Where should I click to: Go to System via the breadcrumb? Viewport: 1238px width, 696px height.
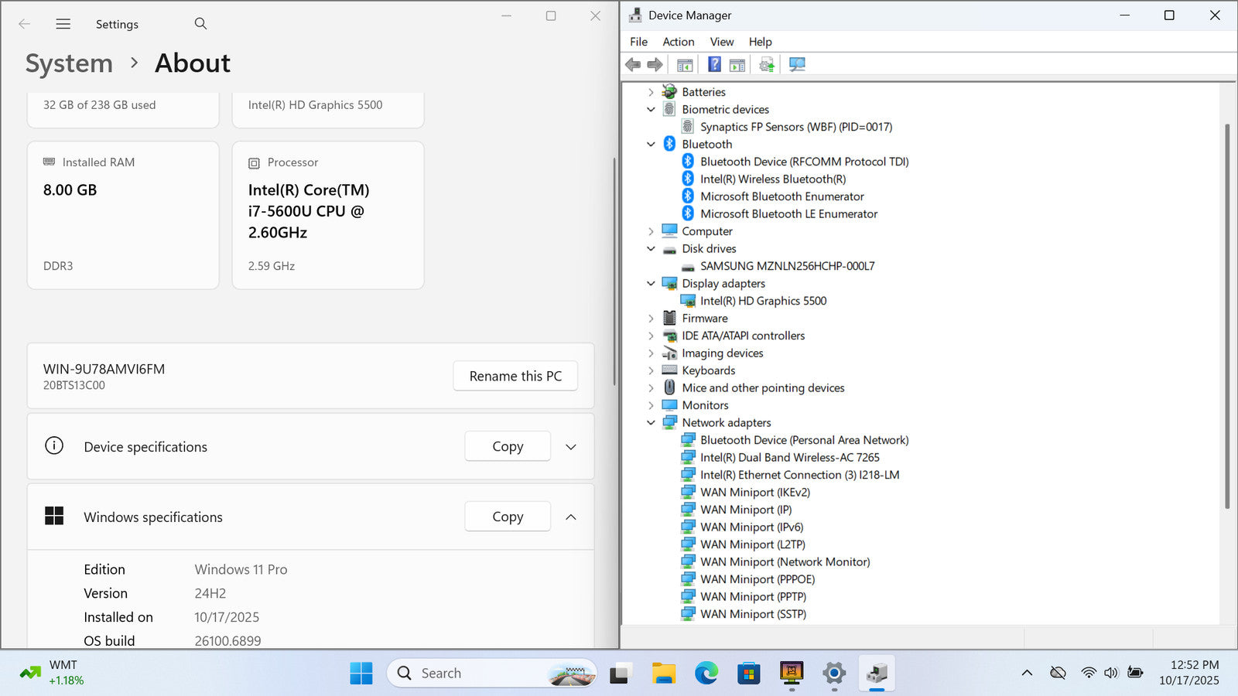69,63
